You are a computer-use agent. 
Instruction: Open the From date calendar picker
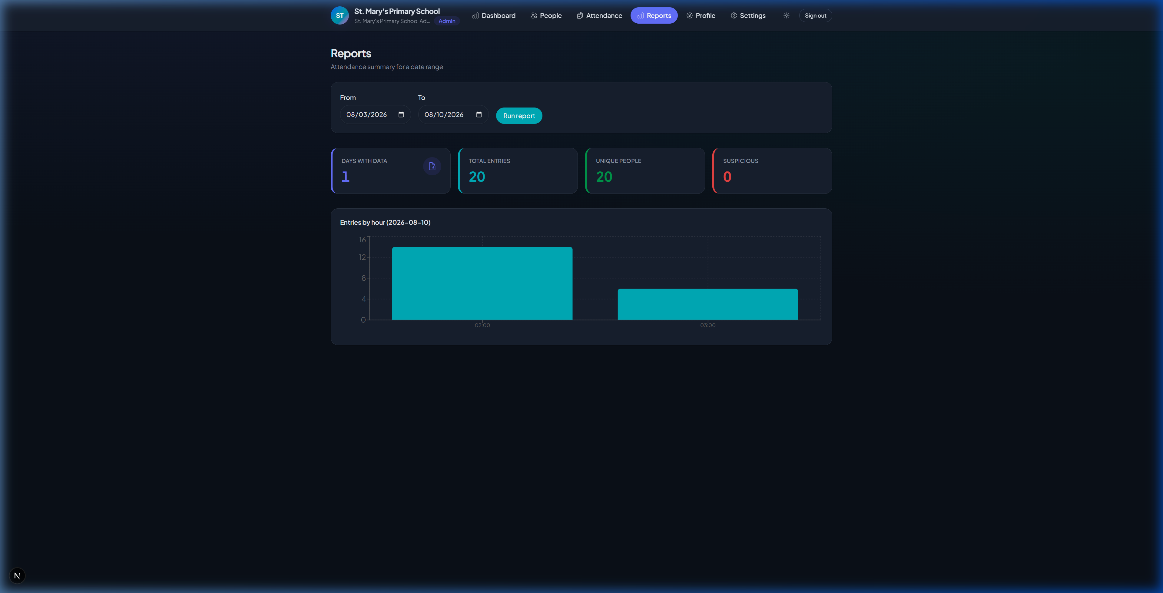coord(401,115)
